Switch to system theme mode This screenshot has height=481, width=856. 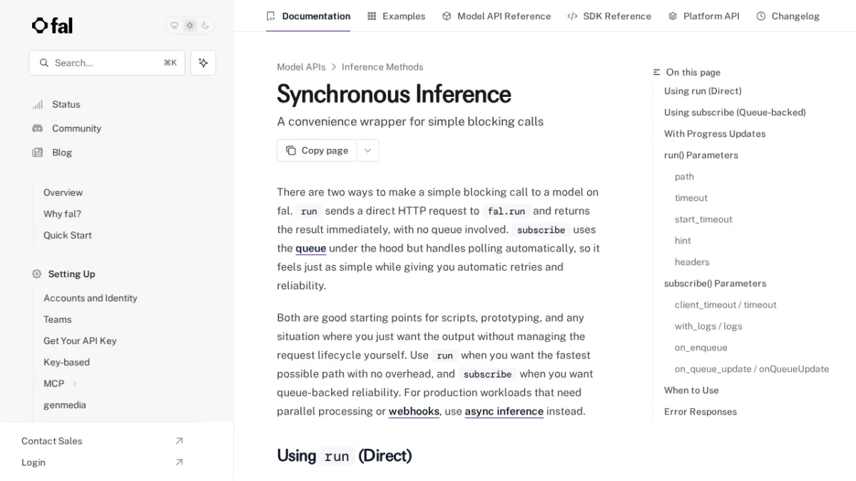tap(174, 26)
